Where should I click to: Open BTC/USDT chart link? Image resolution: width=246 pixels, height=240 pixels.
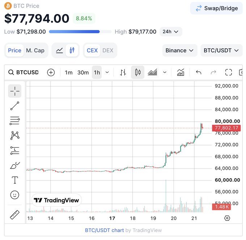[104, 230]
